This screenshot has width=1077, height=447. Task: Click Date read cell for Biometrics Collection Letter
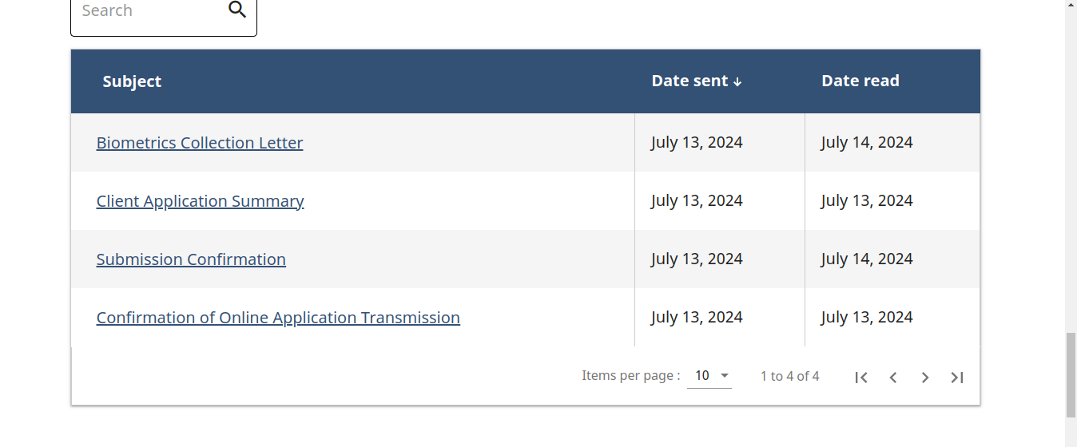click(866, 142)
